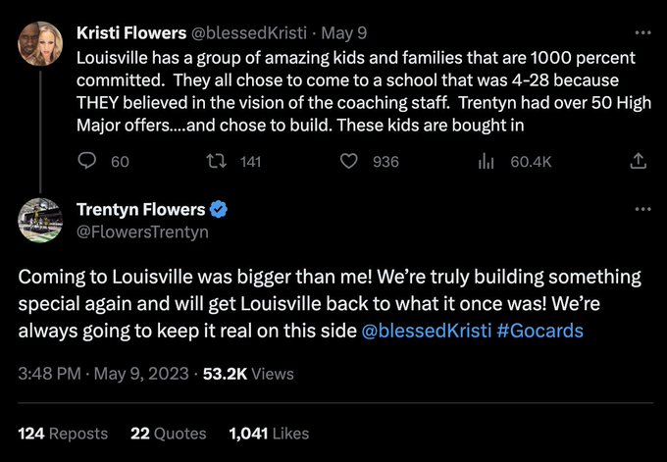Click reply icon on Kristi's tweet
Image resolution: width=667 pixels, height=462 pixels.
point(86,161)
